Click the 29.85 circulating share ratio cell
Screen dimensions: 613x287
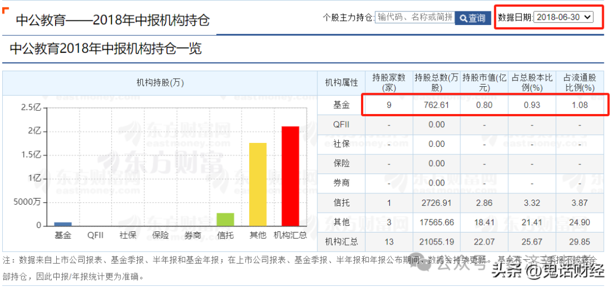pyautogui.click(x=580, y=242)
